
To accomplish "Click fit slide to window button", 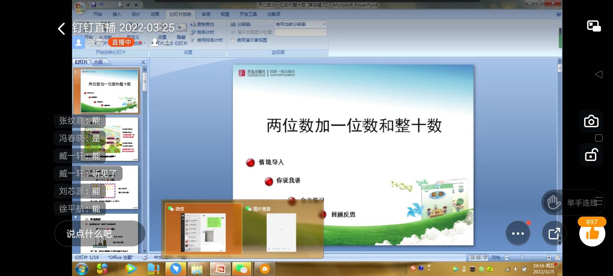I will pos(557,258).
